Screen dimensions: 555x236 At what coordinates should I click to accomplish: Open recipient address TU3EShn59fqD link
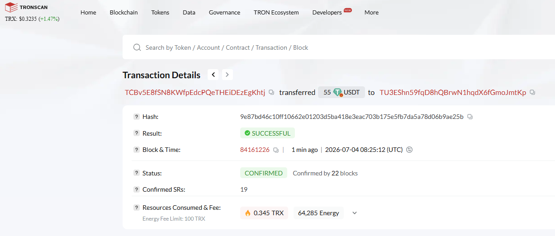point(453,92)
